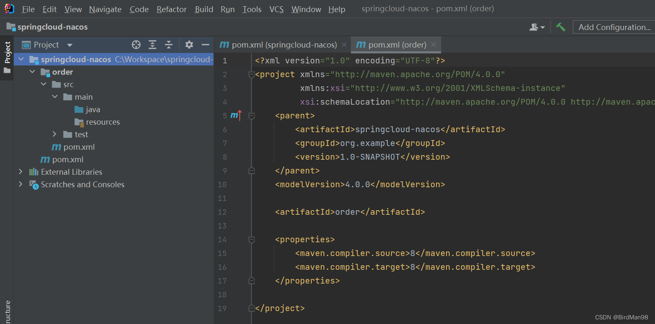This screenshot has width=655, height=324.
Task: Click Add Configuration button
Action: (x=614, y=27)
